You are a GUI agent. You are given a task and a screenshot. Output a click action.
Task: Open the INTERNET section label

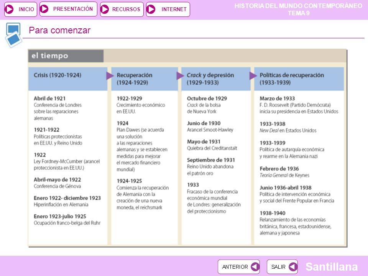click(174, 9)
